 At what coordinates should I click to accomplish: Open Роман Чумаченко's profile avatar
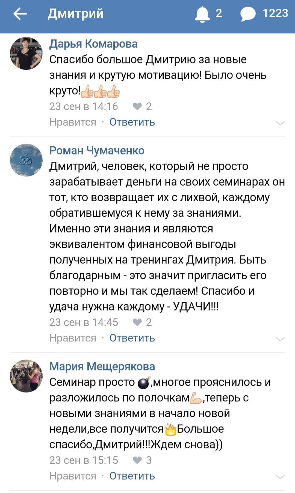[26, 160]
